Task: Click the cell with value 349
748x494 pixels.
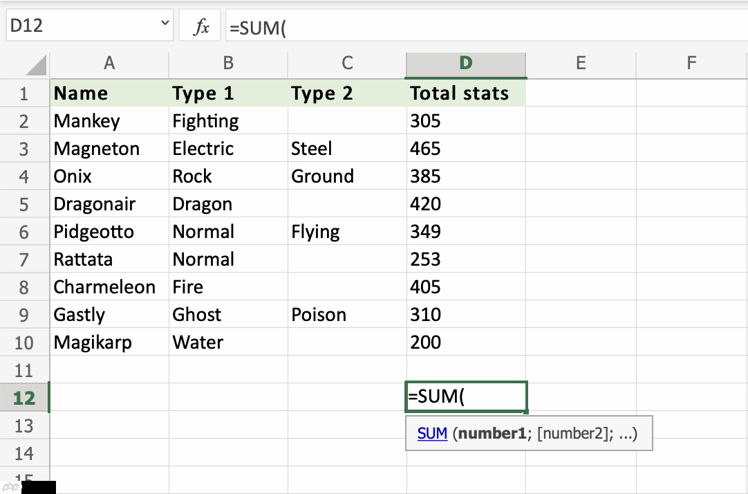Action: point(466,232)
